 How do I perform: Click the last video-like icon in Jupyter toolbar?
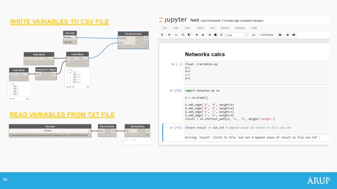pyautogui.click(x=294, y=35)
